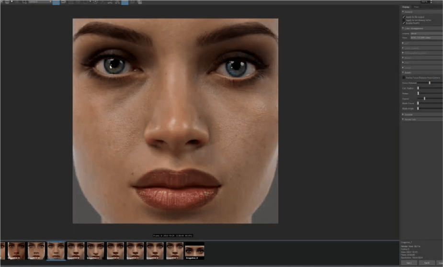The height and width of the screenshot is (267, 443).
Task: Click the highlighted blue icon right of the toolbar
Action: [x=125, y=2]
